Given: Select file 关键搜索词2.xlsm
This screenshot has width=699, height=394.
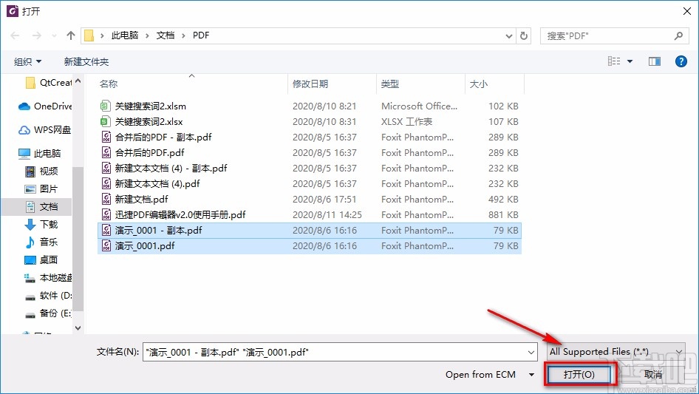Looking at the screenshot, I should [x=310, y=106].
